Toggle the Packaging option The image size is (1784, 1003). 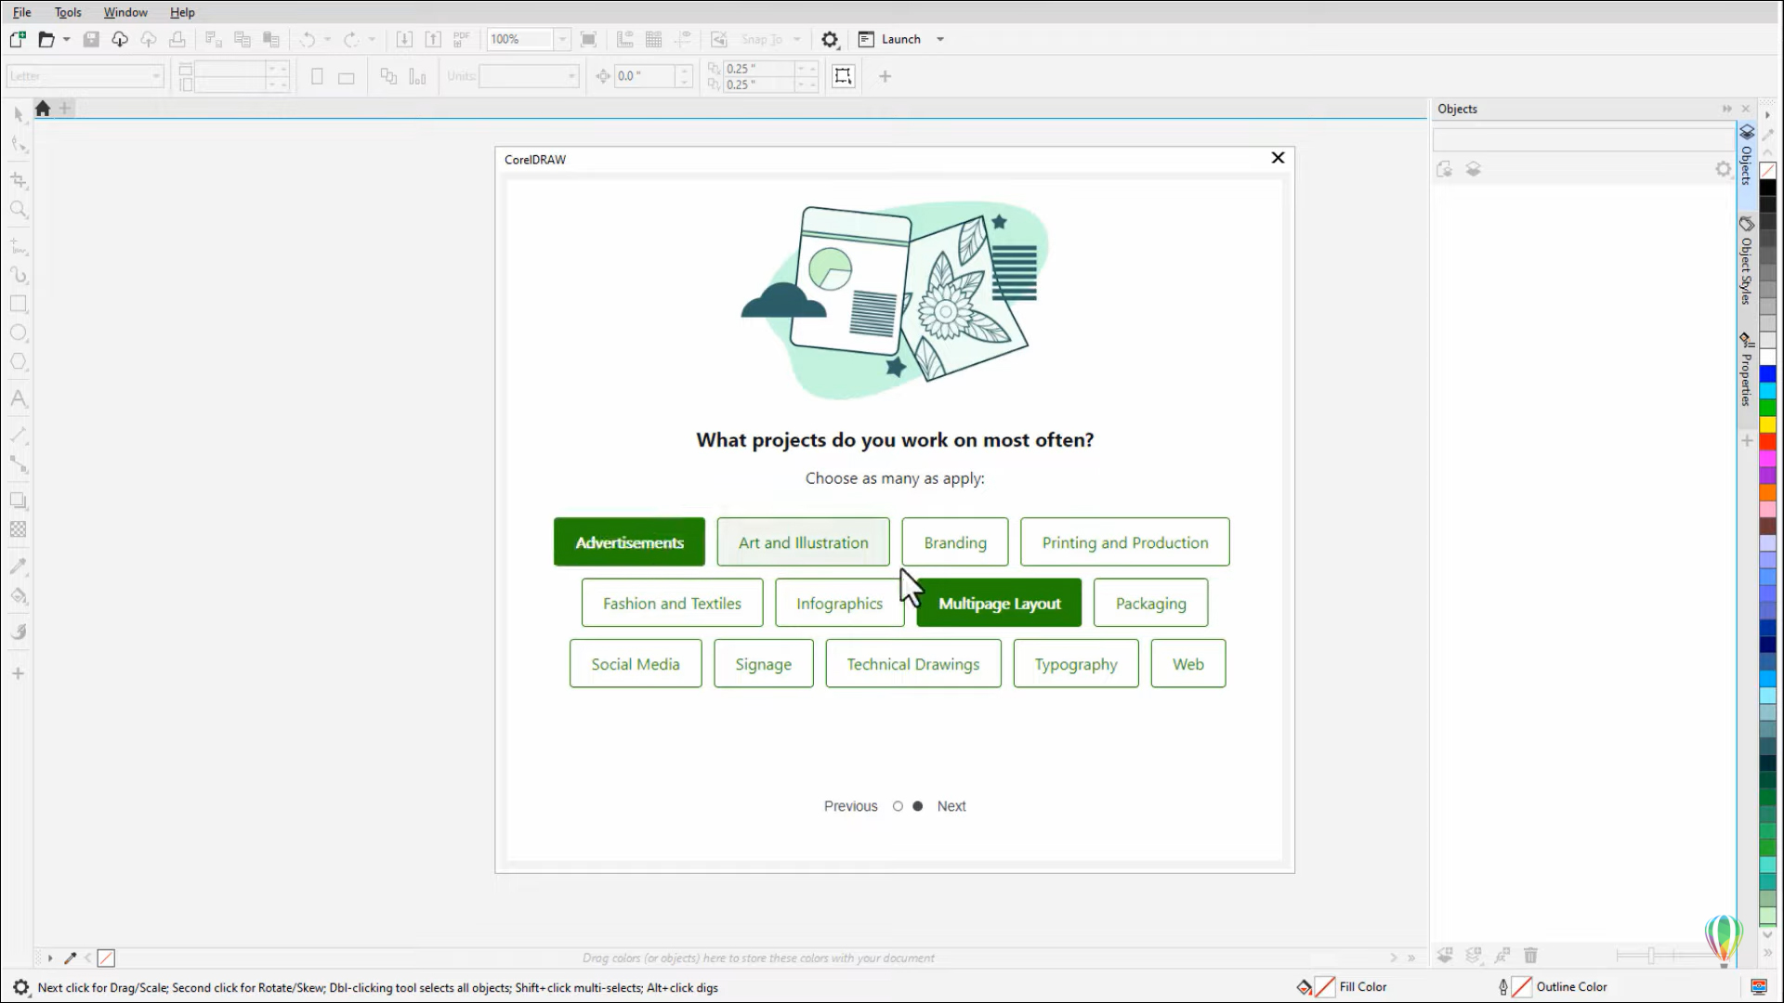tap(1151, 604)
